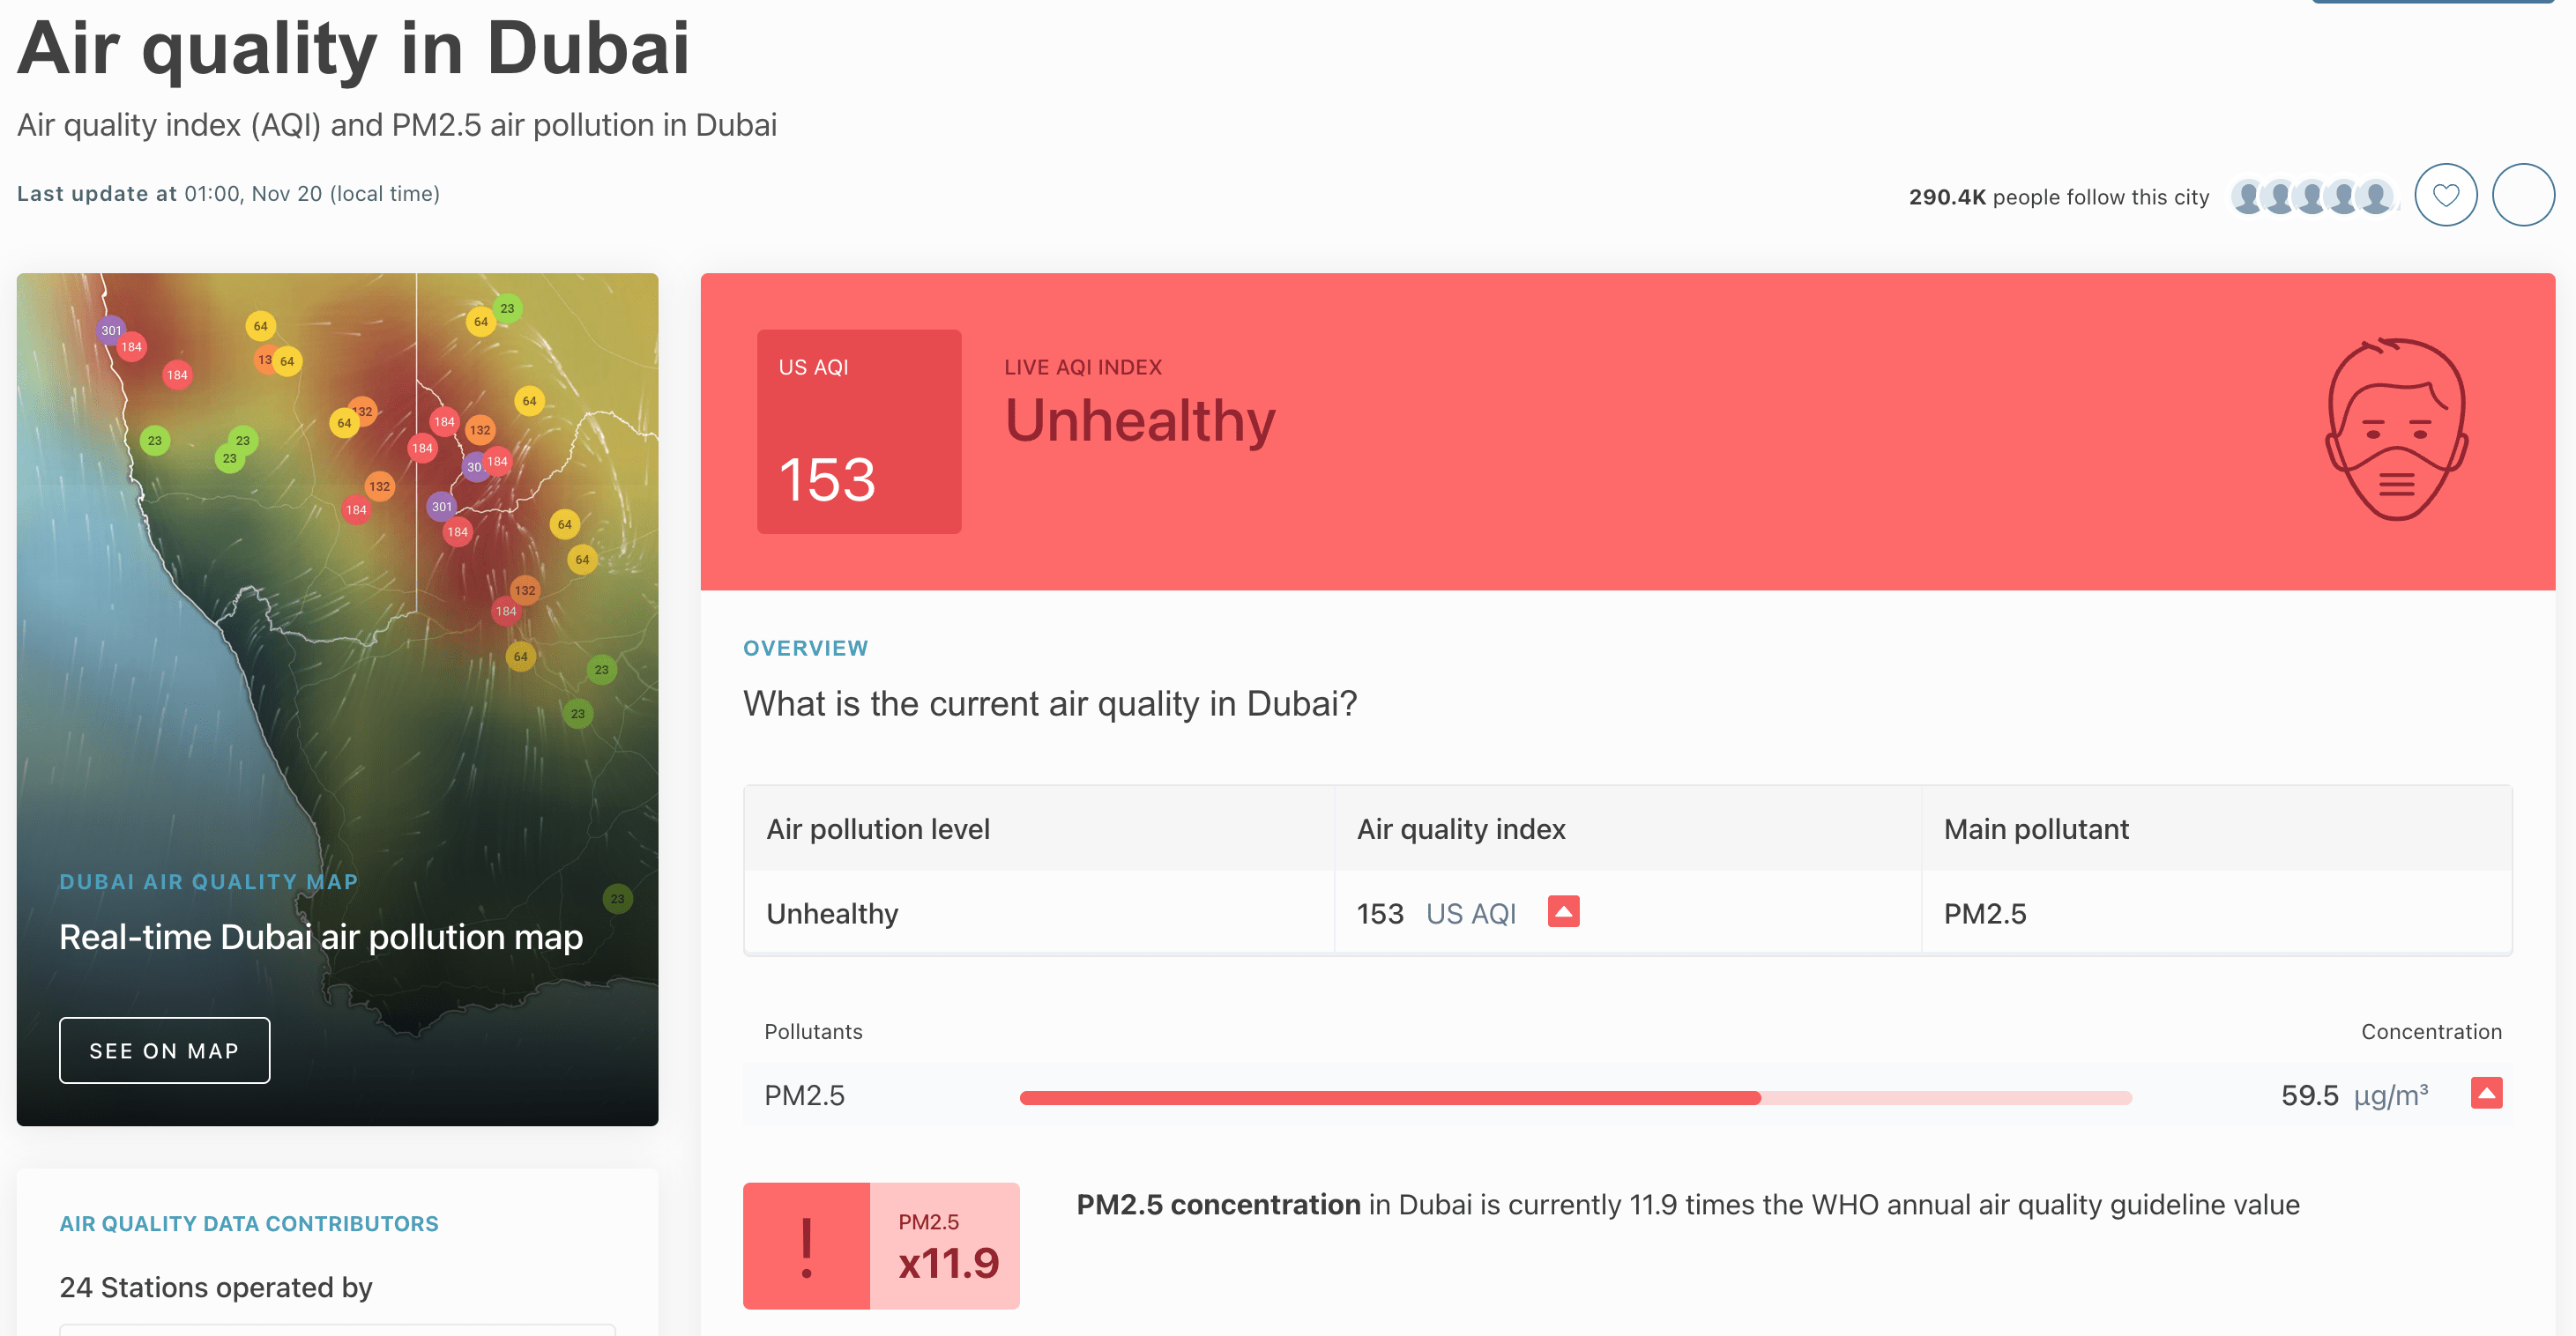Image resolution: width=2576 pixels, height=1336 pixels.
Task: Open the OVERVIEW section
Action: 805,647
